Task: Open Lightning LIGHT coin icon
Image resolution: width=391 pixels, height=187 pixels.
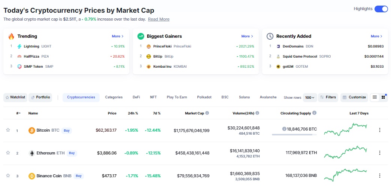Action: coord(19,46)
